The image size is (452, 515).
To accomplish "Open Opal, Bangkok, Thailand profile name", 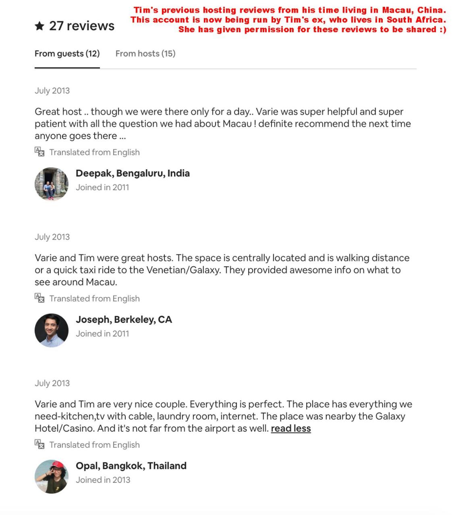I will coord(131,466).
